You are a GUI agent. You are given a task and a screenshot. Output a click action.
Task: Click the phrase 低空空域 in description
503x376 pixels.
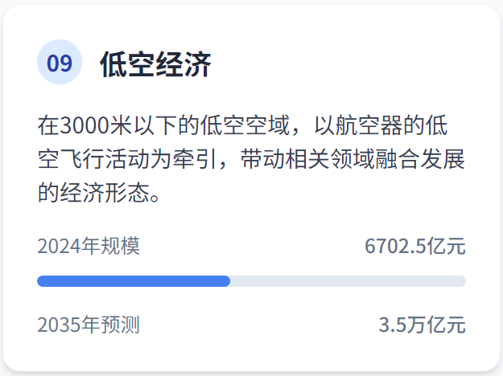(245, 125)
